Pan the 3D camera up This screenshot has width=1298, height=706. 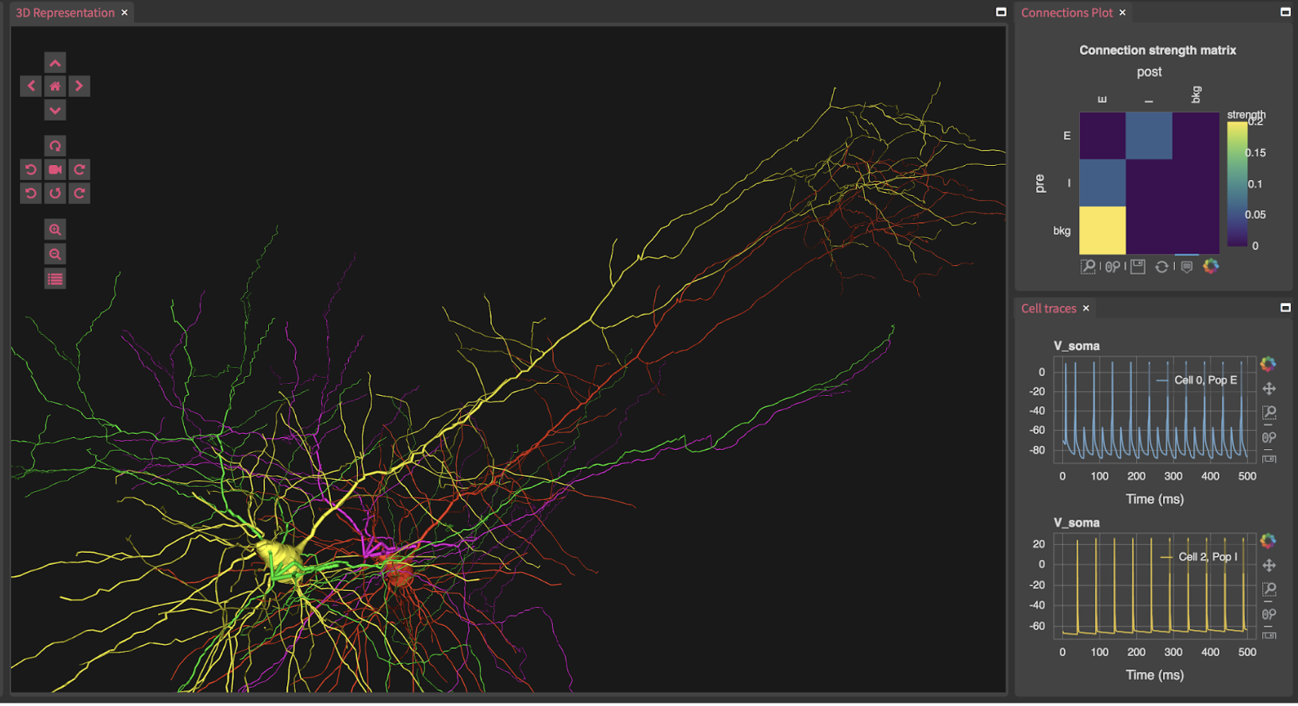pyautogui.click(x=55, y=63)
